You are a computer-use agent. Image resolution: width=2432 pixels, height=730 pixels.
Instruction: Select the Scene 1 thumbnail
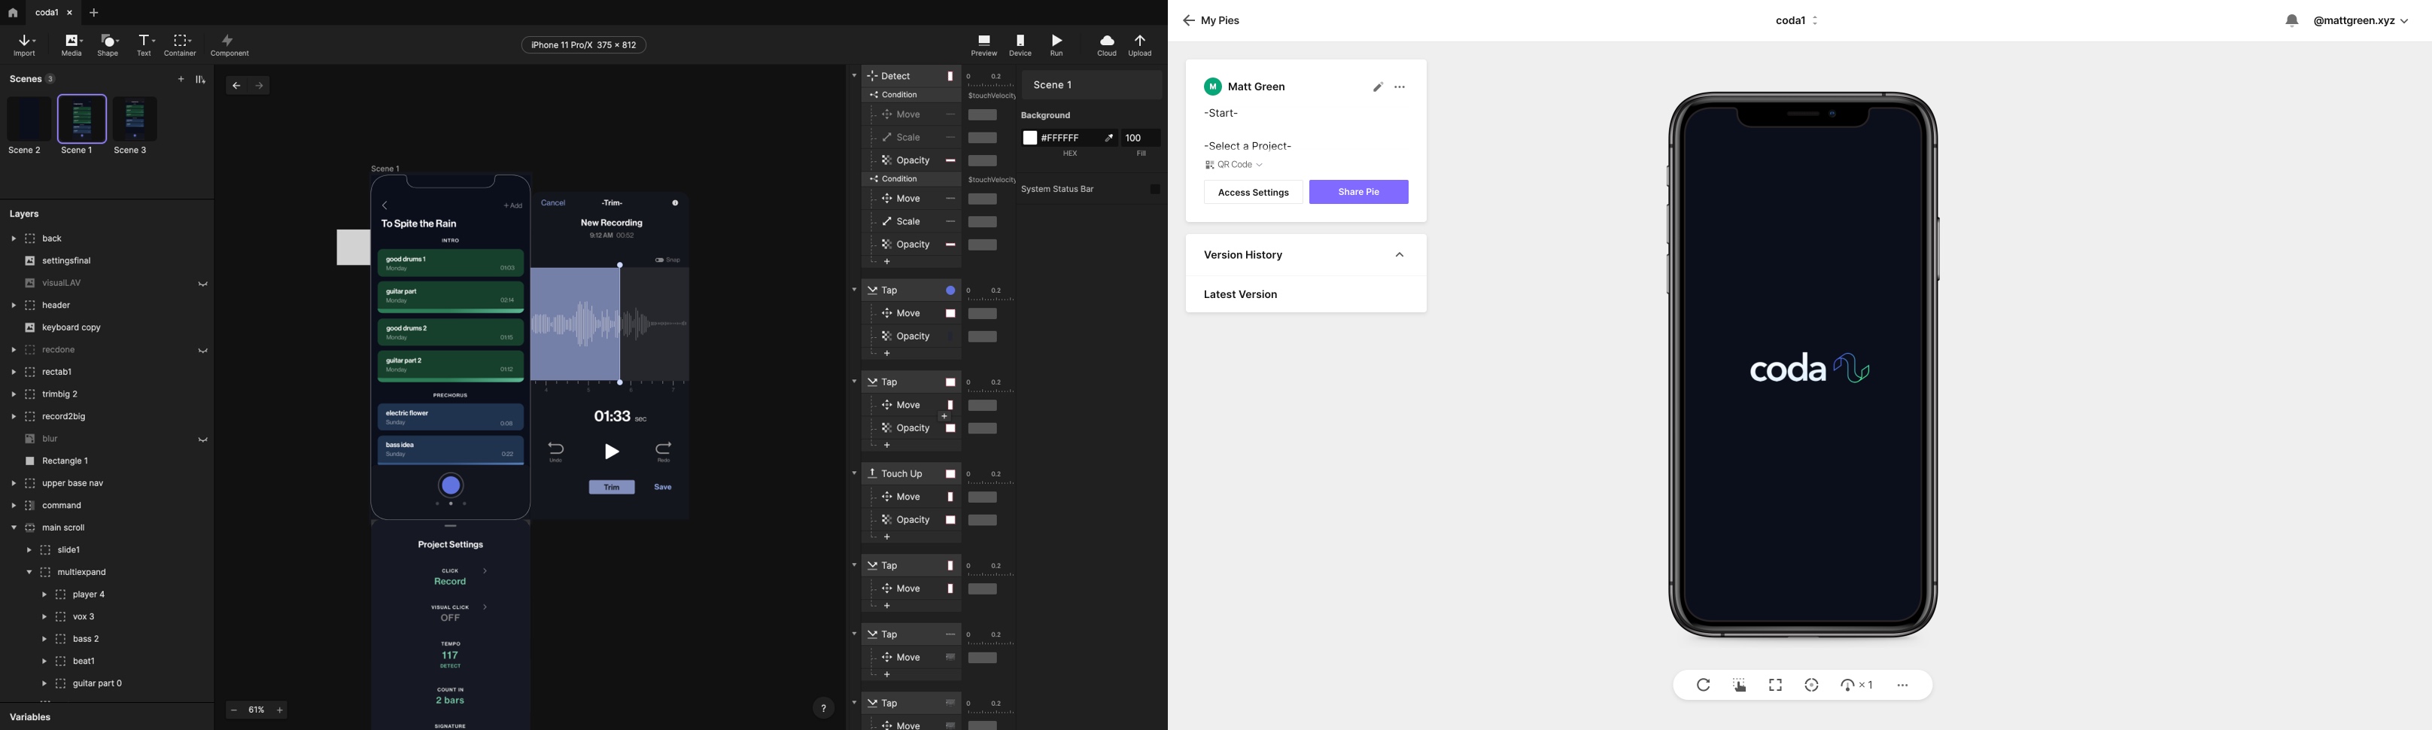(81, 120)
